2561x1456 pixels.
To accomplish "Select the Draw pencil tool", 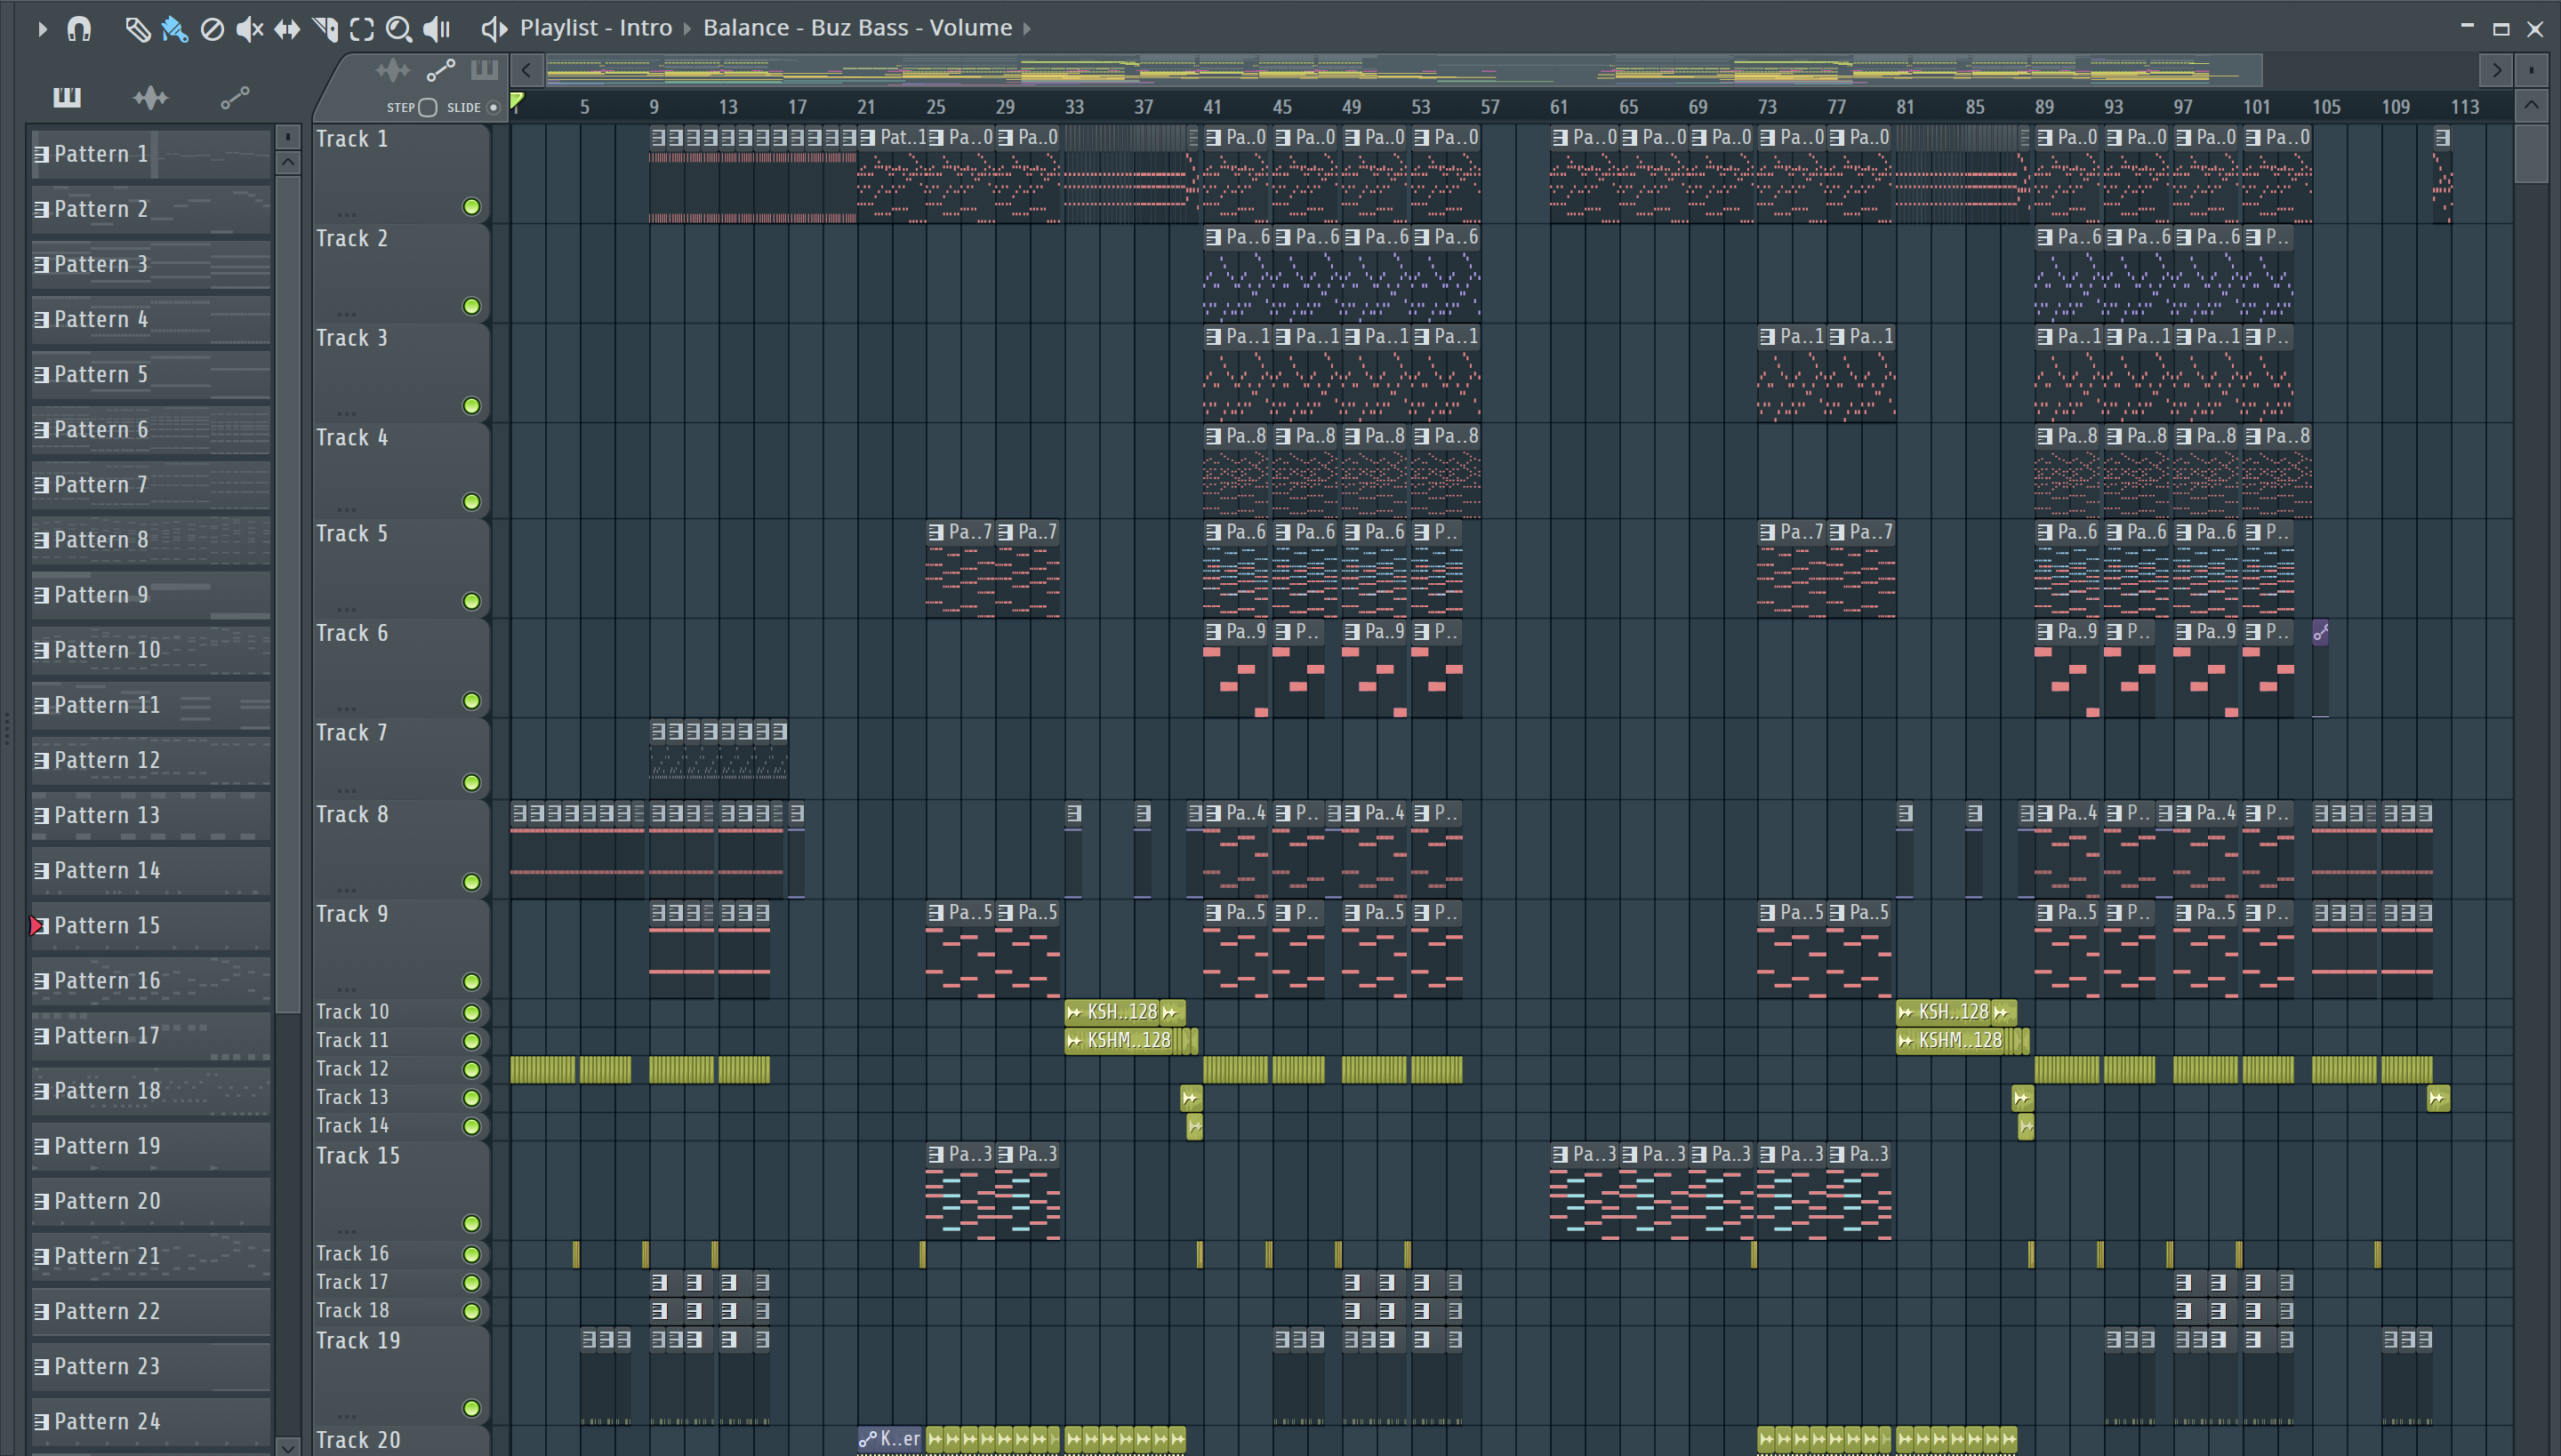I will tap(137, 28).
